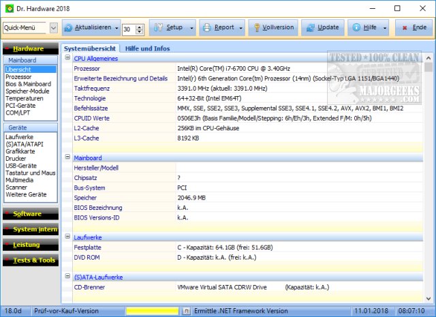Image resolution: width=436 pixels, height=317 pixels.
Task: Select the Systemübersicht tab
Action: click(90, 48)
